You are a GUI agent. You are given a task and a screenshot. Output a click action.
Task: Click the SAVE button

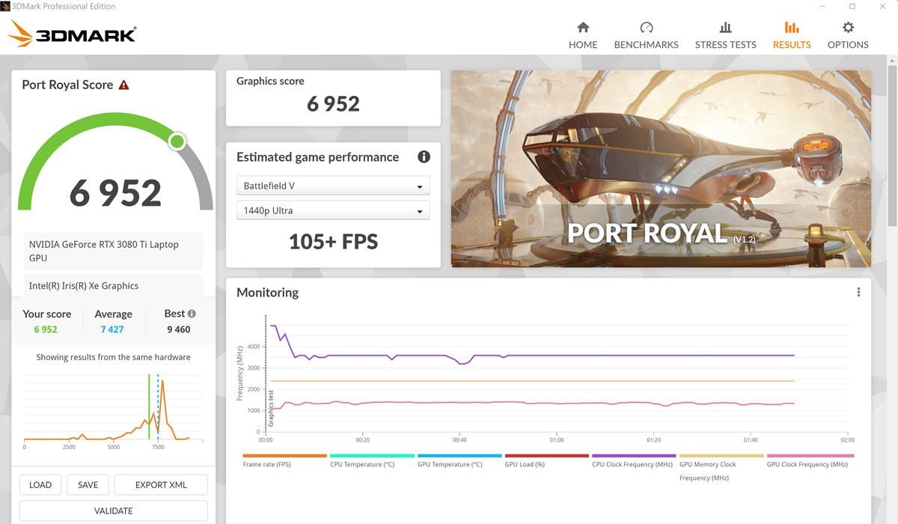(88, 484)
